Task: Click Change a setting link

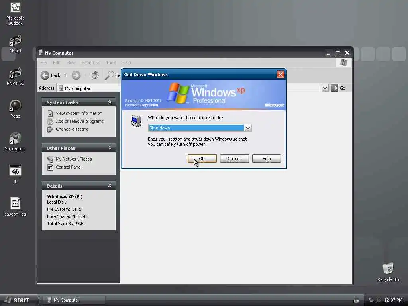Action: coord(73,129)
